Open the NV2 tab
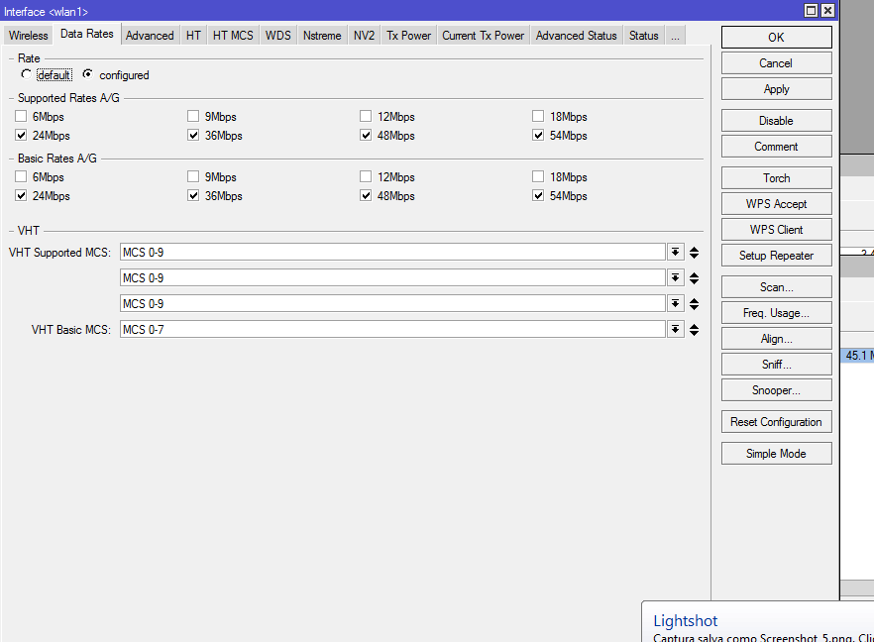The width and height of the screenshot is (874, 642). point(364,35)
